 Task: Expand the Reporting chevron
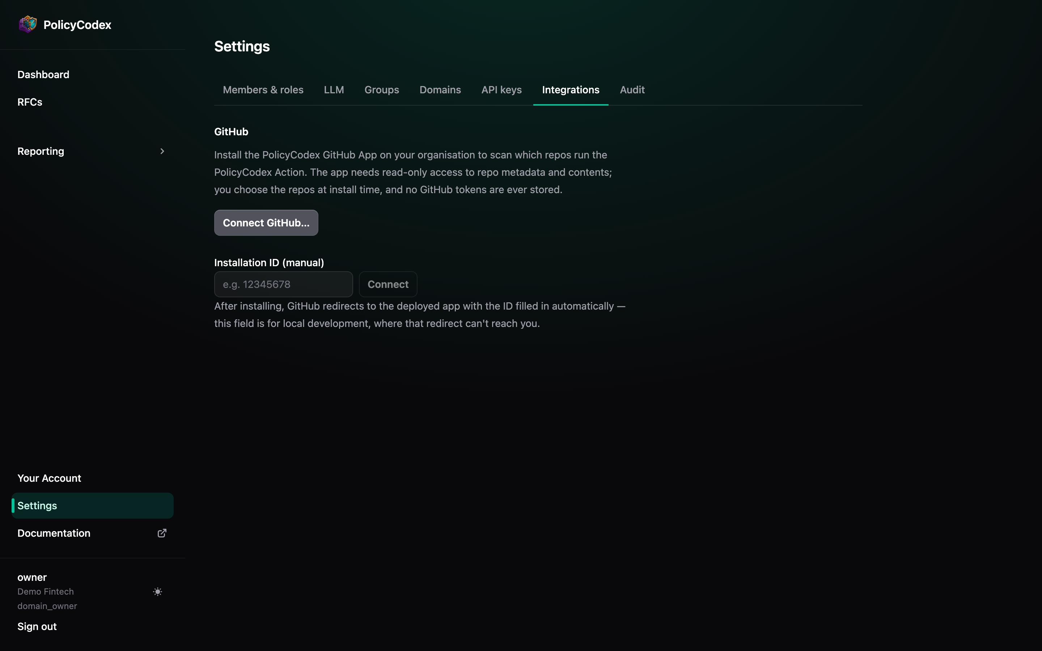pos(162,151)
